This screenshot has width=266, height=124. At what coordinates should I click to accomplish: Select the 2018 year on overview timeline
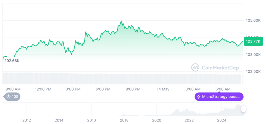(124, 120)
